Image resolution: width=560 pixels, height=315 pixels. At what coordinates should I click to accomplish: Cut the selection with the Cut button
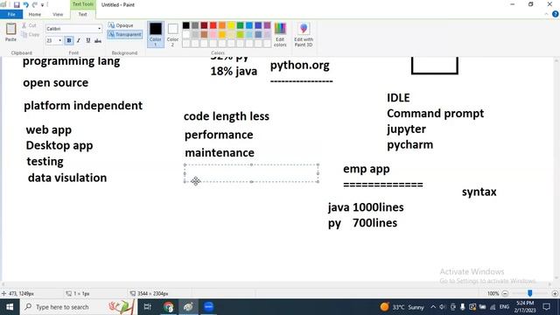tap(29, 25)
